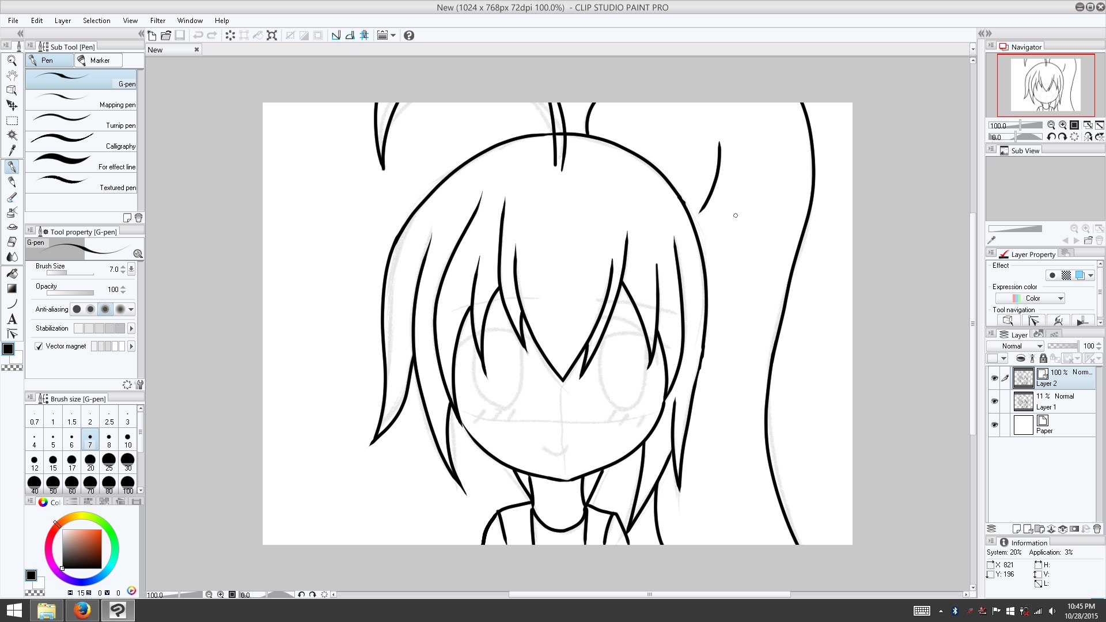
Task: Hide the Paper layer visibility
Action: point(994,425)
